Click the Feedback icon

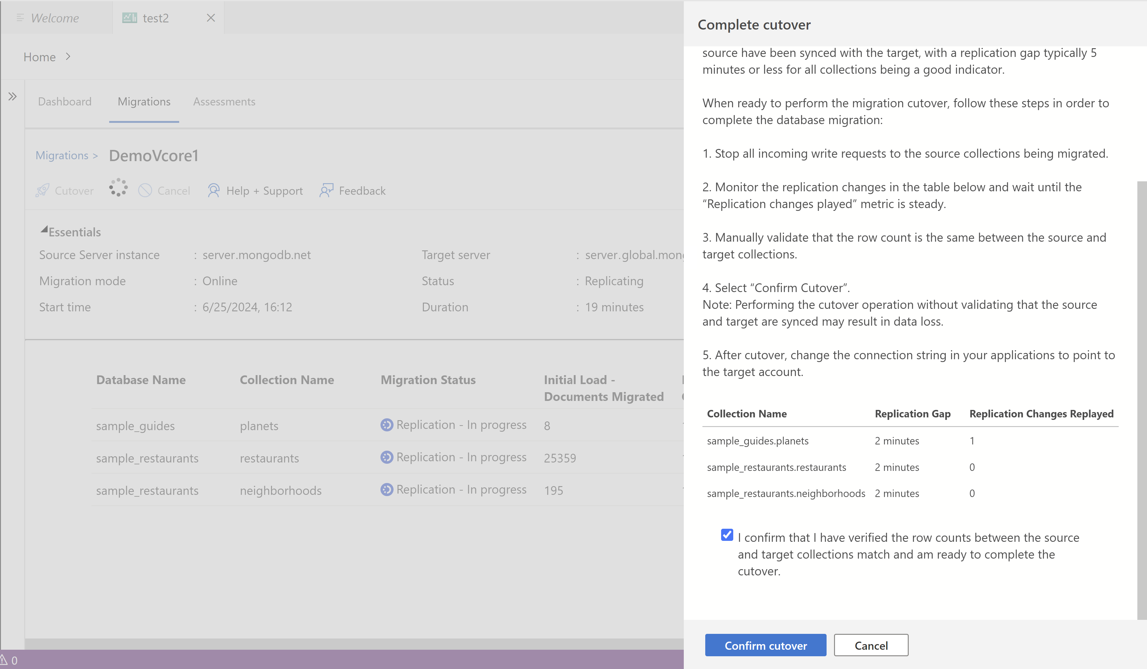(326, 190)
